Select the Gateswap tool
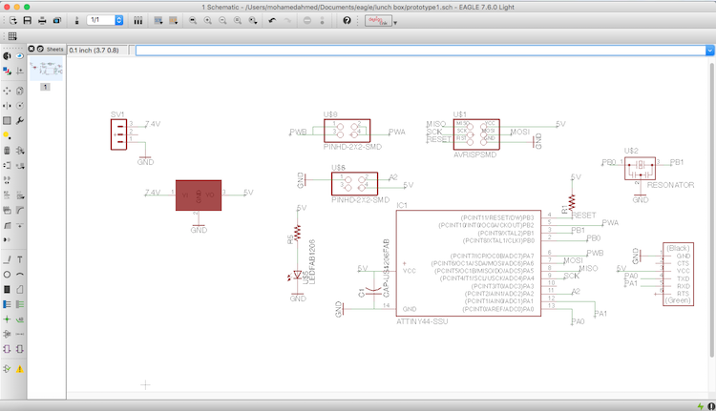The height and width of the screenshot is (411, 716). (7, 180)
